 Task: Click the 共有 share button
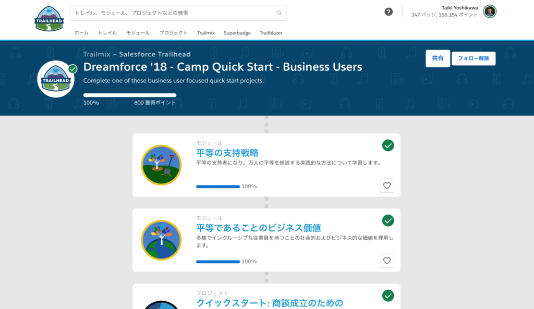click(x=438, y=58)
